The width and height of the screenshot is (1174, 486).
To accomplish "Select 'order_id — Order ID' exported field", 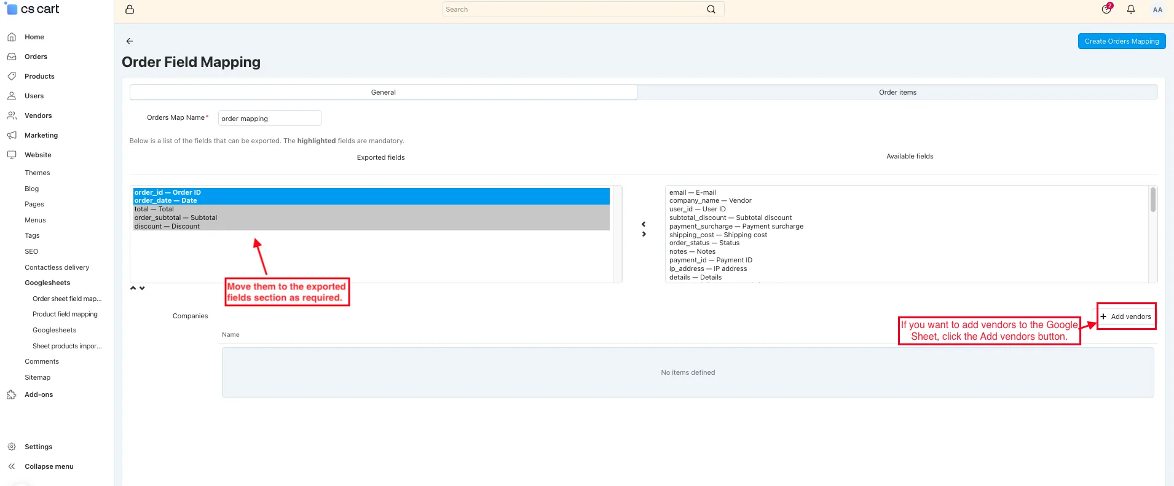I will (371, 192).
